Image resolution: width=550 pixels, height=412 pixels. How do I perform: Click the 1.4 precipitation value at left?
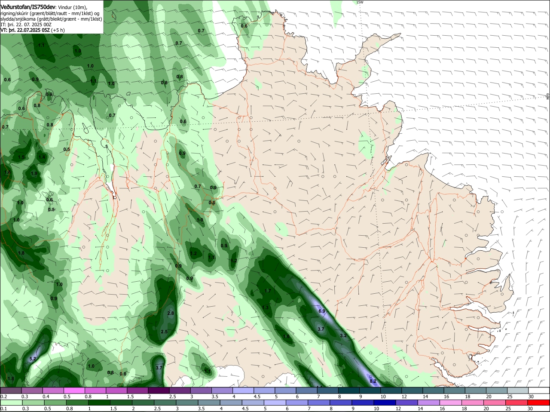(42, 157)
